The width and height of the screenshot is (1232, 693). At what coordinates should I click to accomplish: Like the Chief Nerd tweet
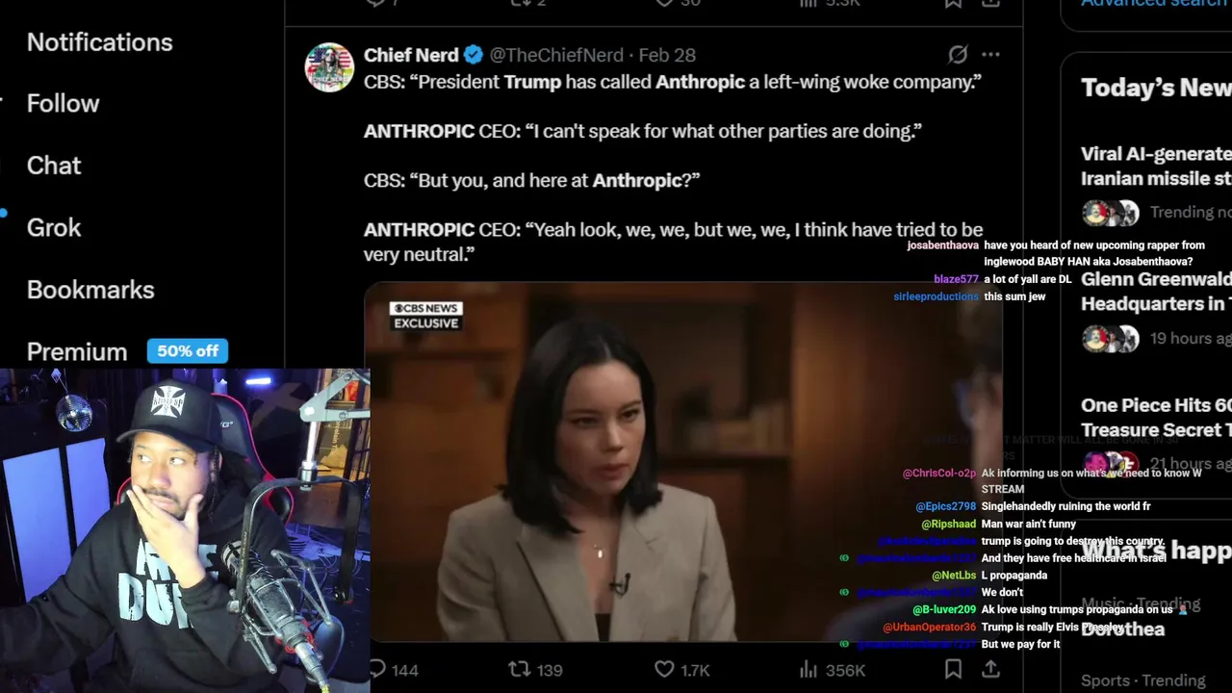pos(665,669)
